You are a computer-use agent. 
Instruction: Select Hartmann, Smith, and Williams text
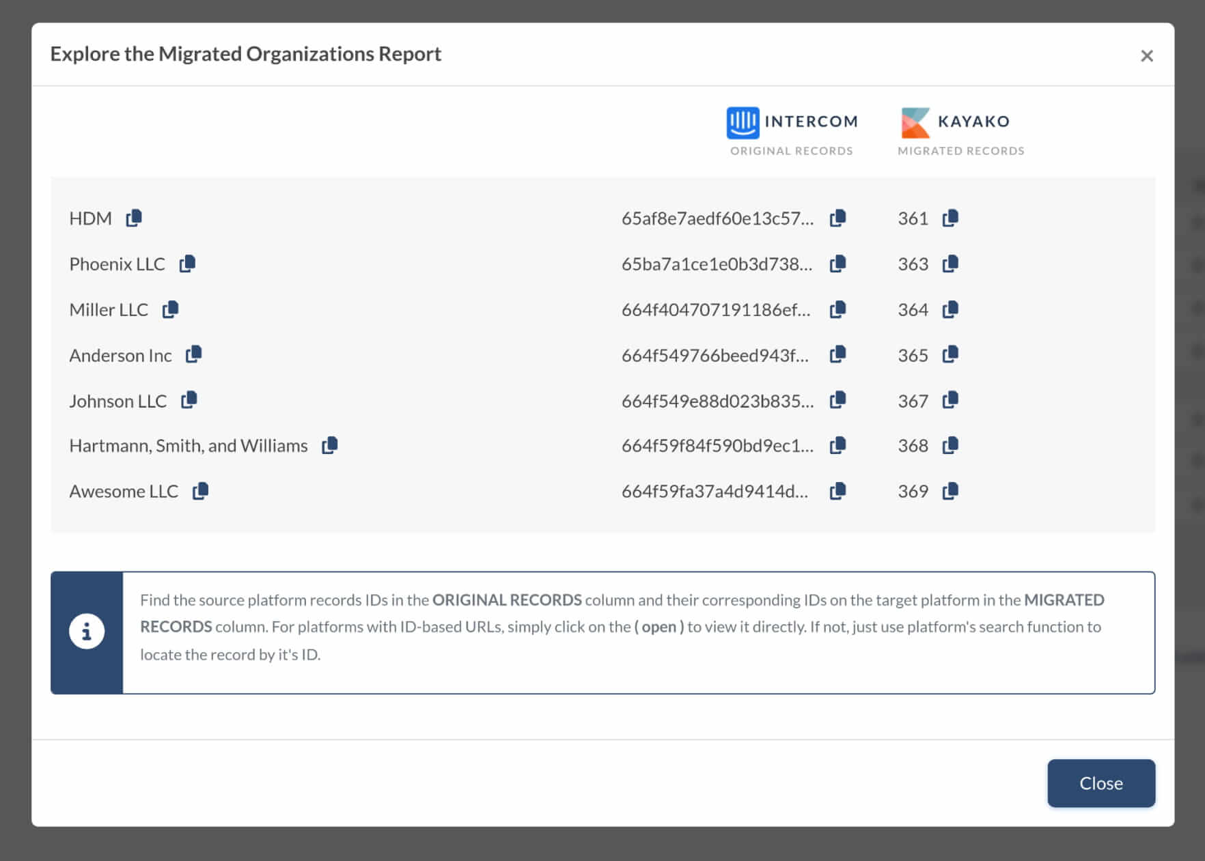point(189,446)
